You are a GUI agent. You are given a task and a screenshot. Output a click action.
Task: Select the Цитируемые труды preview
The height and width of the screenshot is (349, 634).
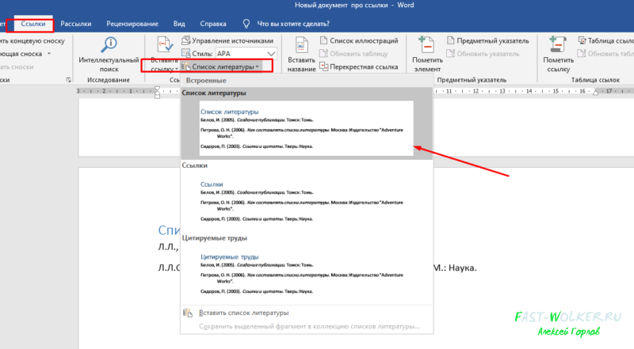click(x=306, y=274)
